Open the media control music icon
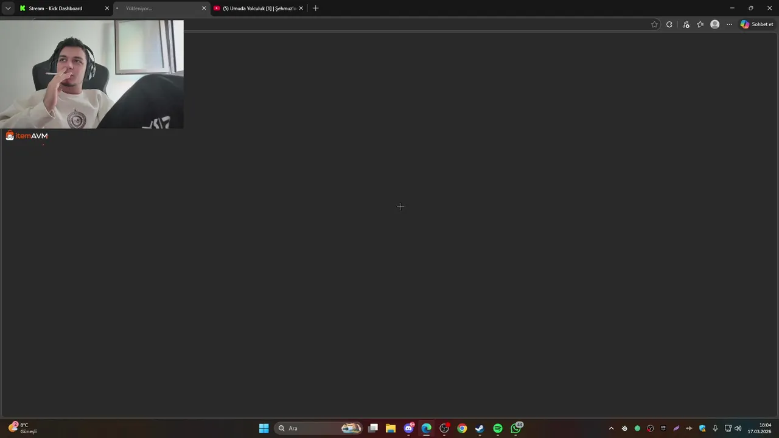This screenshot has width=779, height=438. pos(686,24)
